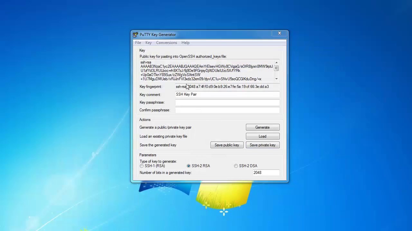Click Save private key button
This screenshot has height=231, width=412.
coord(263,145)
